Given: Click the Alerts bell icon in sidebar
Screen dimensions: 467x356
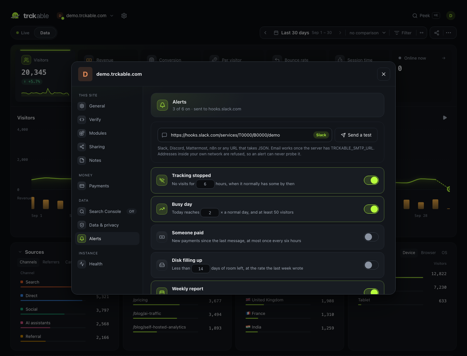Looking at the screenshot, I should (x=82, y=239).
